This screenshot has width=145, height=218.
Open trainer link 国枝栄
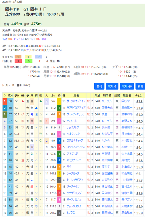[x=125, y=101]
